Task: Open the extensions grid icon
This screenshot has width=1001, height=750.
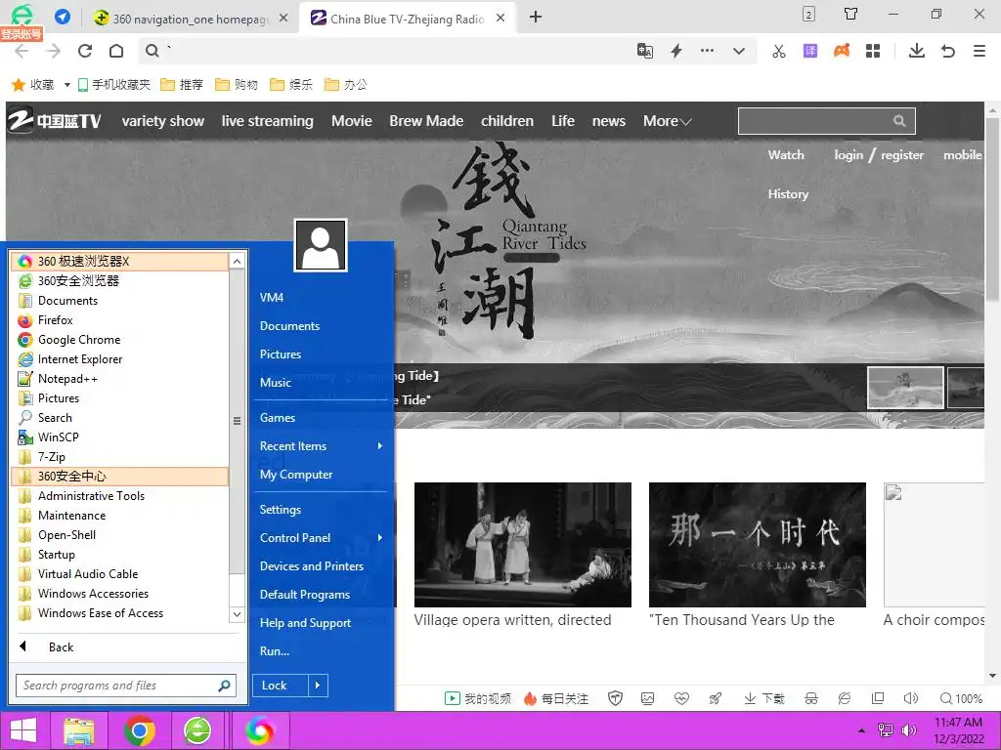Action: click(x=873, y=51)
